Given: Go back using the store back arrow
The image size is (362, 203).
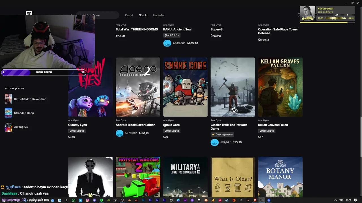Looking at the screenshot, I should click(71, 15).
